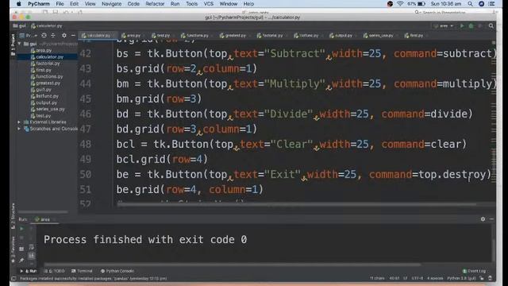Image resolution: width=508 pixels, height=286 pixels.
Task: Open the File menu
Action: click(x=60, y=4)
